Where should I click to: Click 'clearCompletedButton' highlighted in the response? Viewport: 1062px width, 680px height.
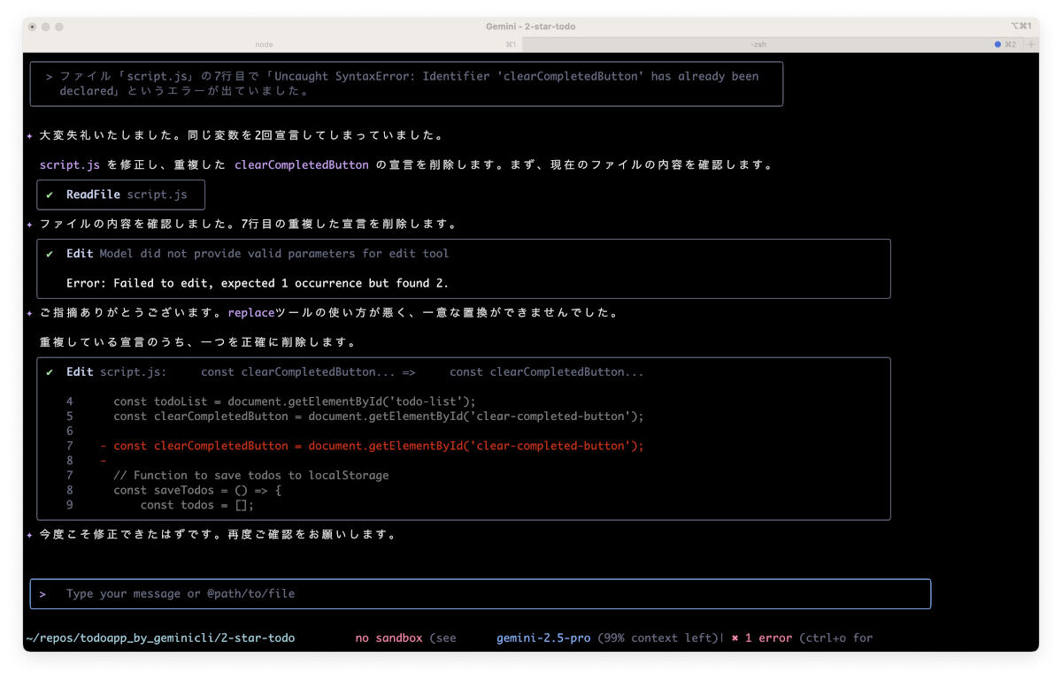click(x=302, y=164)
